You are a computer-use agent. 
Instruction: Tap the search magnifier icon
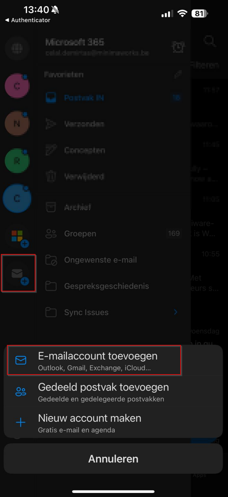point(210,41)
